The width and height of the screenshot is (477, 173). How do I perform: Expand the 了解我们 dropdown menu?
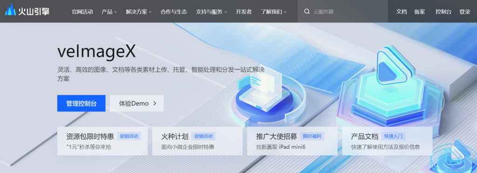point(273,12)
